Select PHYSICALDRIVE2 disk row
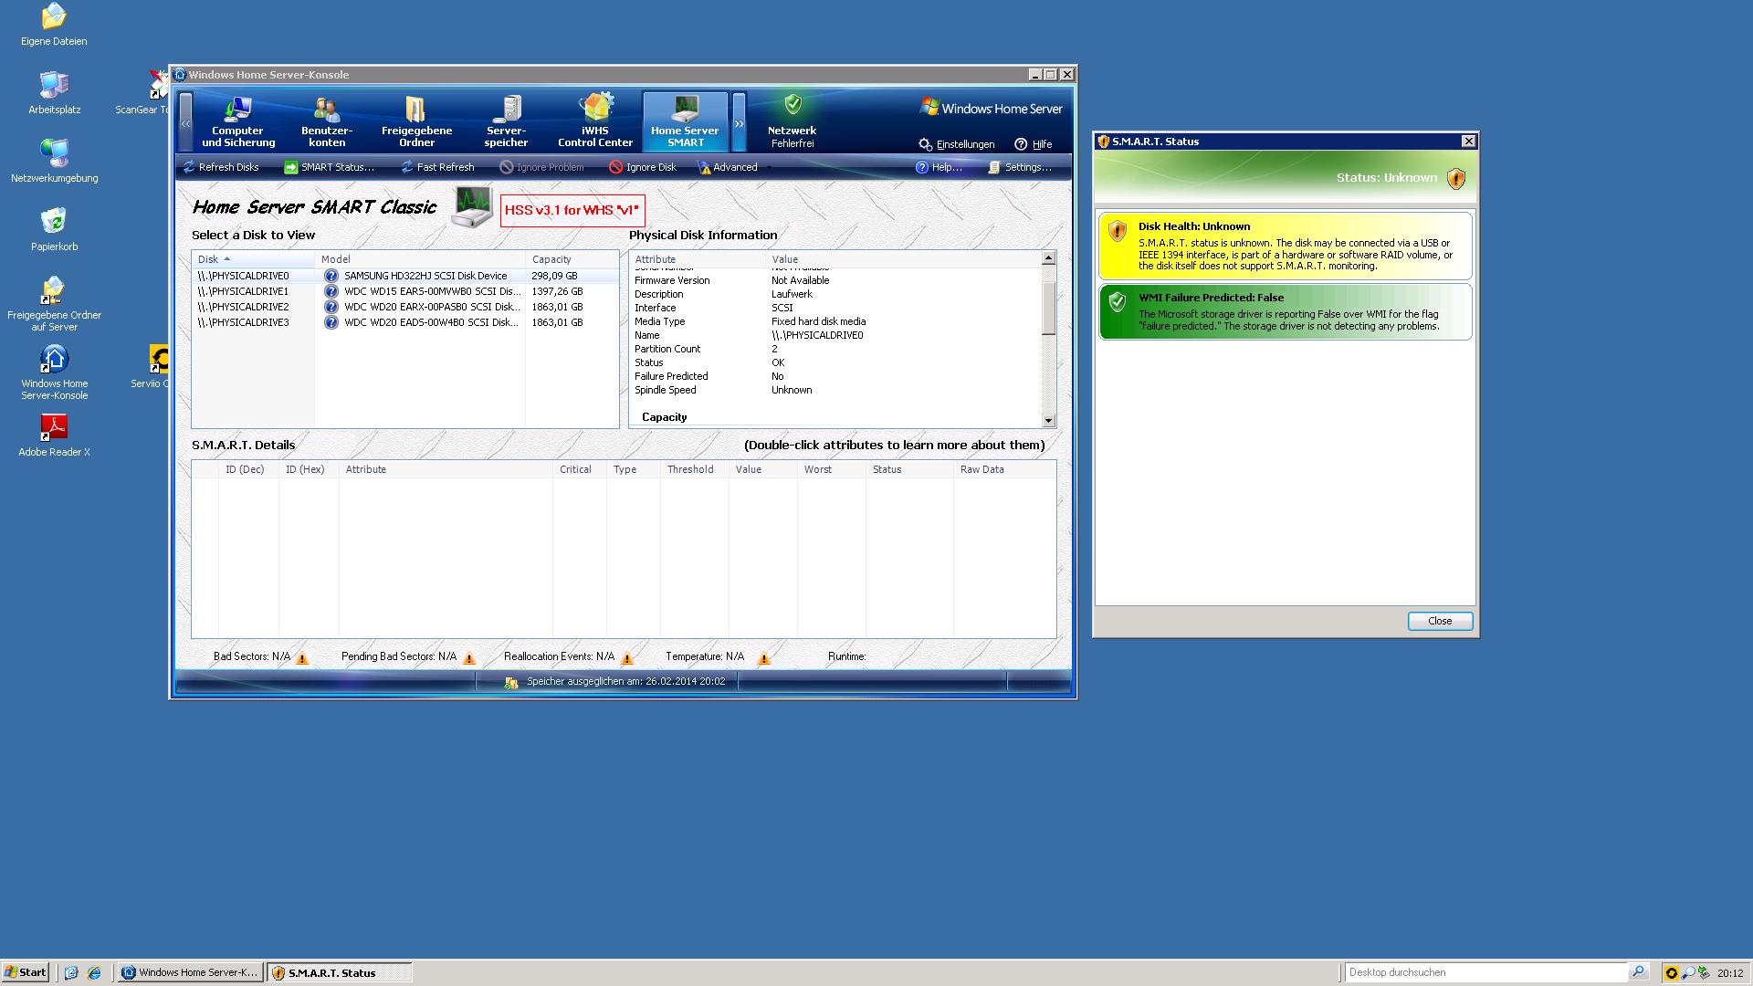The width and height of the screenshot is (1753, 986). [x=404, y=307]
